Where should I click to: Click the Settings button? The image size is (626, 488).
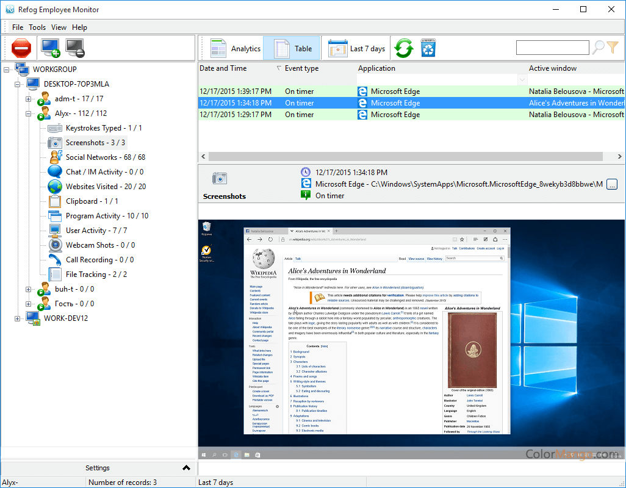coord(98,467)
